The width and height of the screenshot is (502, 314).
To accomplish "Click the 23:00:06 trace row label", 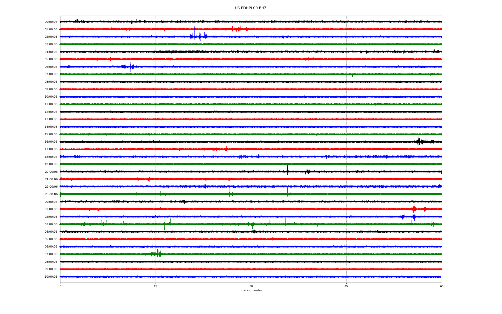I will pyautogui.click(x=51, y=194).
